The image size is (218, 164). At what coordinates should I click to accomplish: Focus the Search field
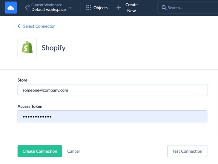coord(188,8)
